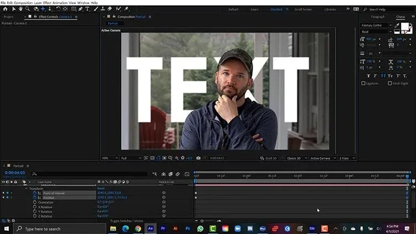Click the Search Help field
This screenshot has width=416, height=234.
pos(388,9)
